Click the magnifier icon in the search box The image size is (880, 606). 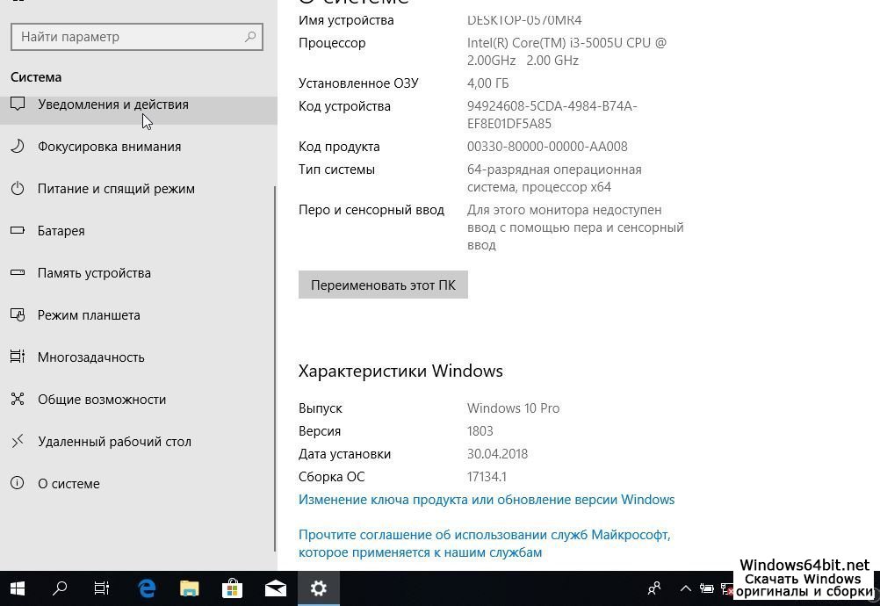click(x=250, y=37)
